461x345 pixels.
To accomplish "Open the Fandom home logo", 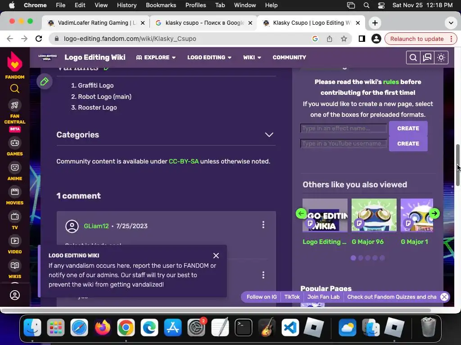I will pyautogui.click(x=15, y=65).
